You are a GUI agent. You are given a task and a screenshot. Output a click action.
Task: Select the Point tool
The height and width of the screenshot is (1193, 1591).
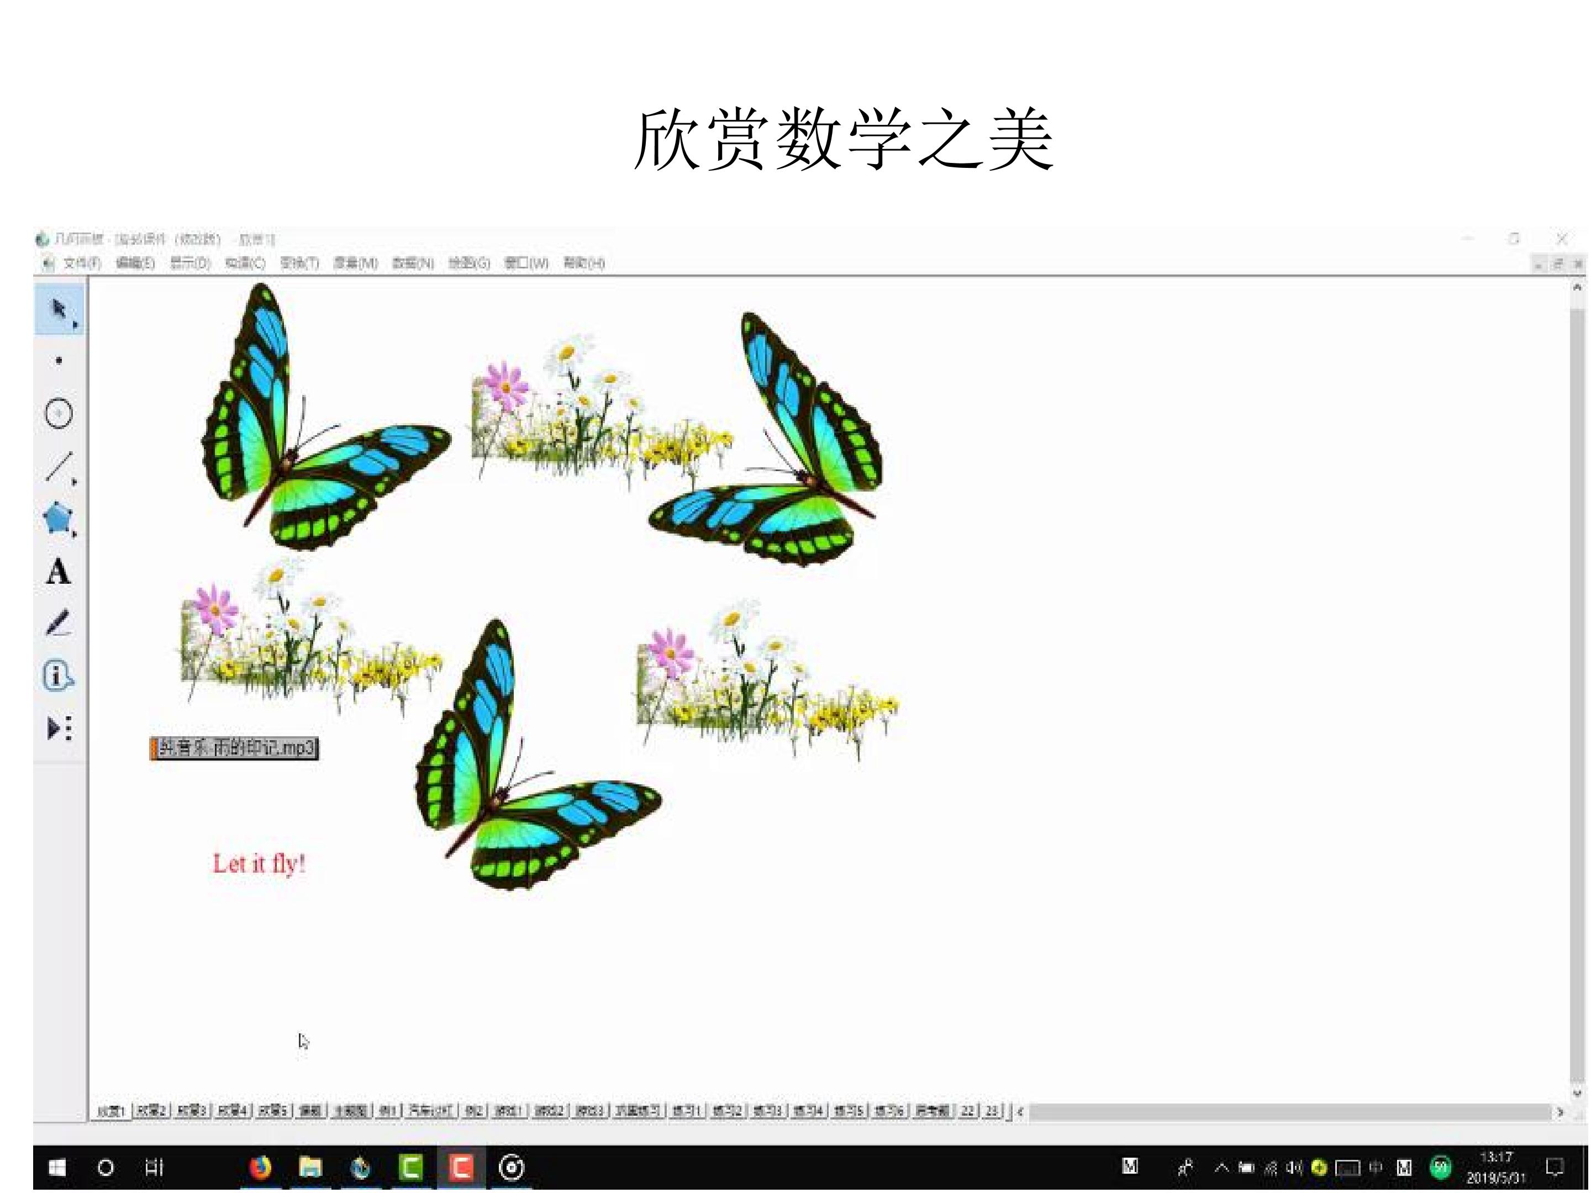click(x=59, y=361)
